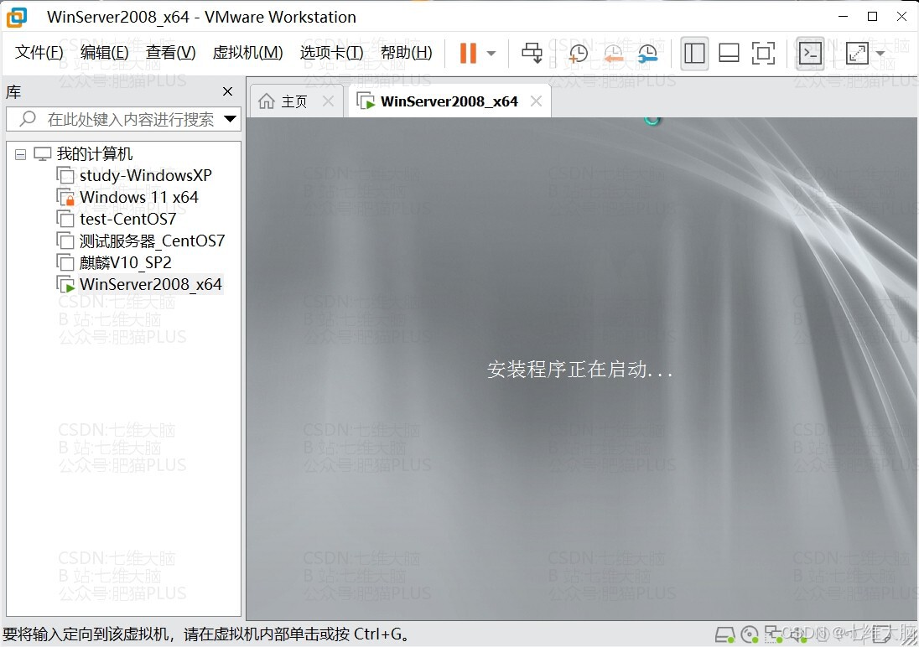Click the stretch guest display icon

[857, 54]
